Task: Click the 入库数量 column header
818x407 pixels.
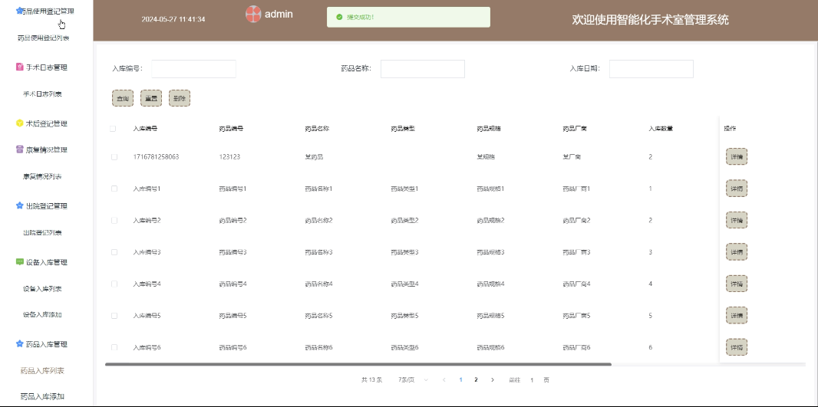Action: point(661,129)
